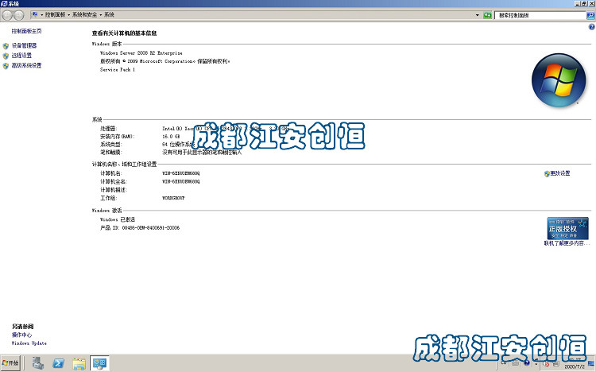Open 高级系统设置 link
The image size is (596, 372).
26,65
